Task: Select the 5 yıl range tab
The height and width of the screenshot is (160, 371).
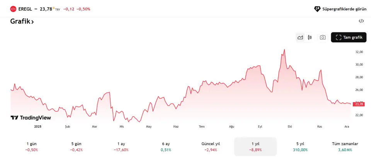Action: (x=300, y=147)
